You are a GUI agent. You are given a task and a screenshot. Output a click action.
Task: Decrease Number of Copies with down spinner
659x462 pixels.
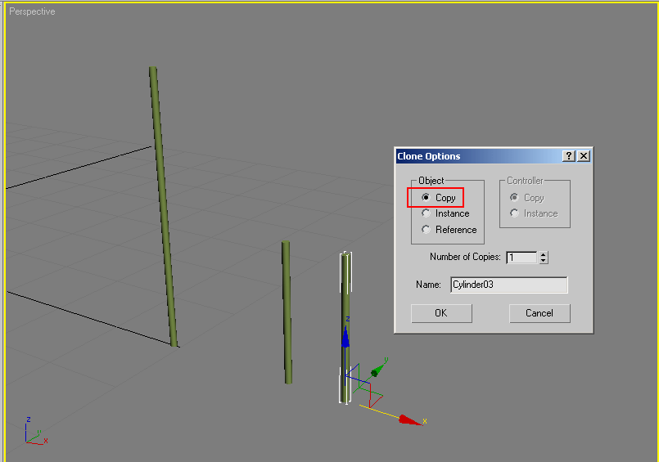[544, 261]
